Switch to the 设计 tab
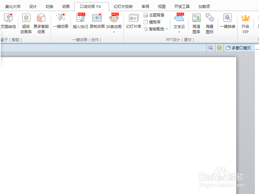259x194 pixels. pyautogui.click(x=33, y=6)
